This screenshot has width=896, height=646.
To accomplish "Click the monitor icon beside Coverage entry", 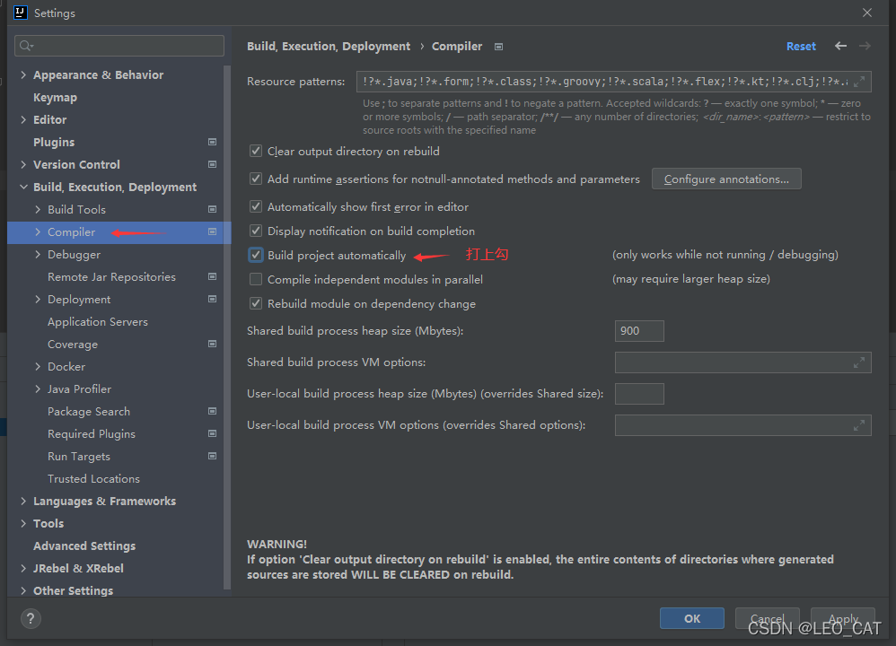I will tap(212, 344).
